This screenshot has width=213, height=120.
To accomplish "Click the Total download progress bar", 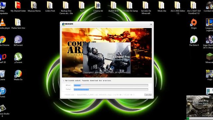I will (111, 89).
